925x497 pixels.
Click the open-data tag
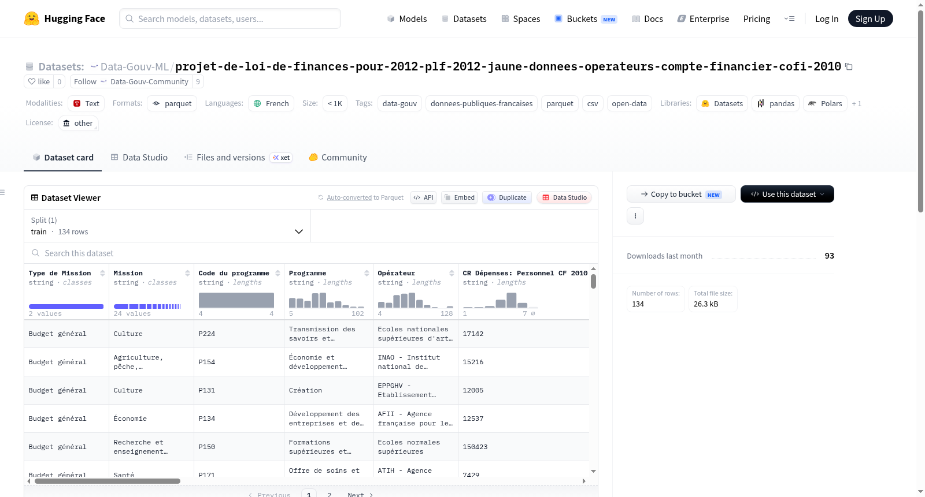pos(629,103)
